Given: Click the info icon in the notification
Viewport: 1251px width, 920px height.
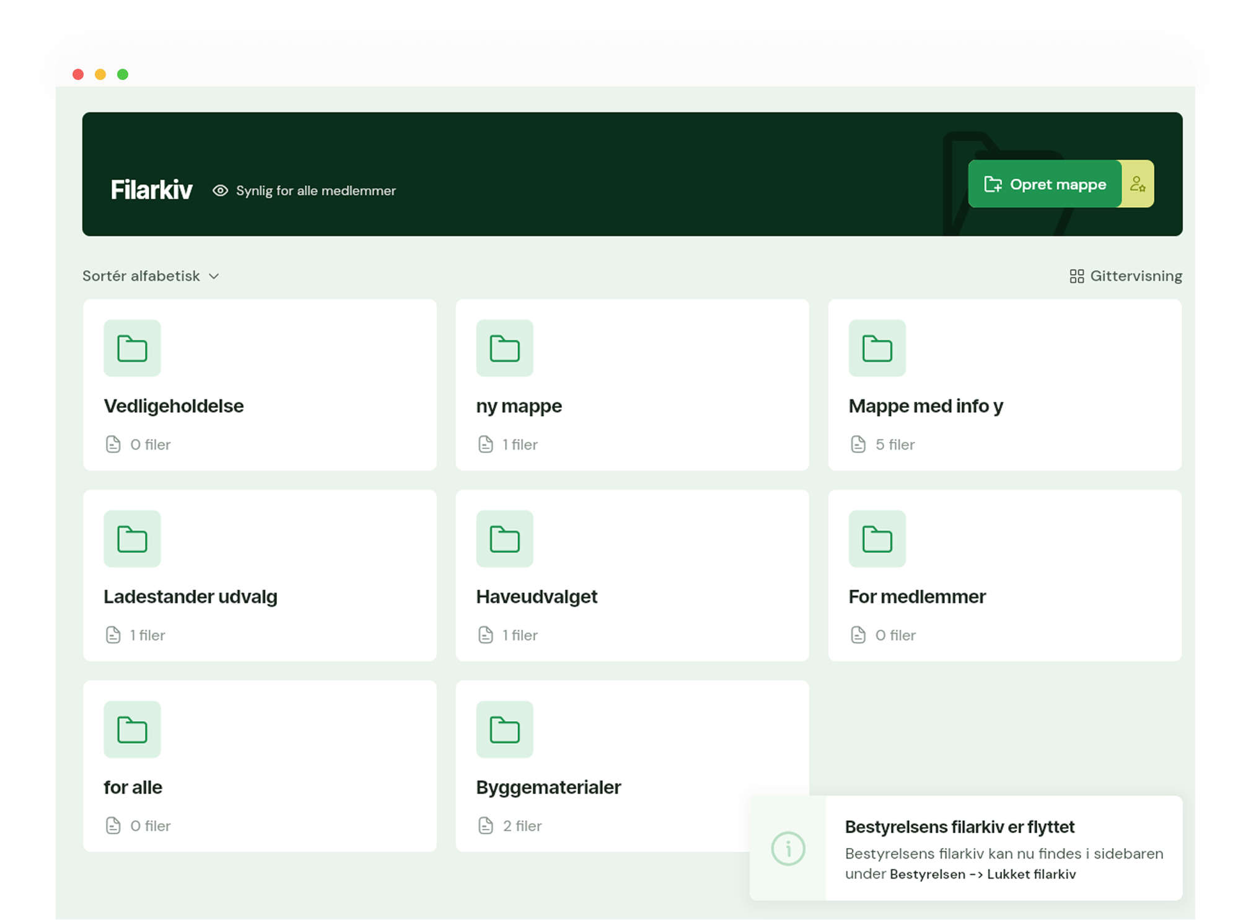Looking at the screenshot, I should point(788,849).
